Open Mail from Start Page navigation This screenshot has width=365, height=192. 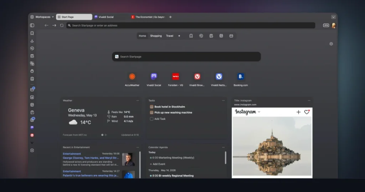click(231, 36)
